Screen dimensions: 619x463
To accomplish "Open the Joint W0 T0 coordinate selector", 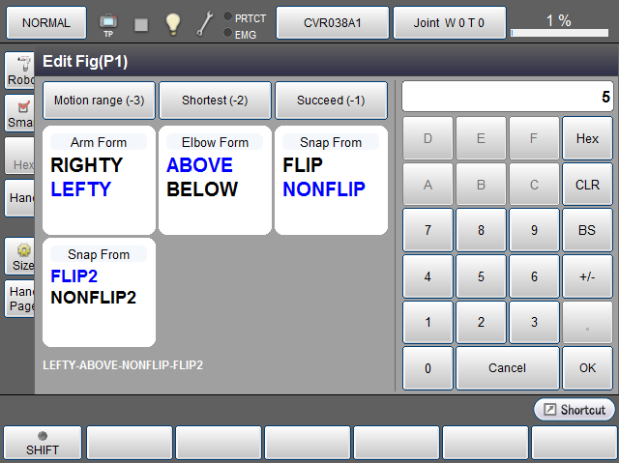I will pos(450,22).
